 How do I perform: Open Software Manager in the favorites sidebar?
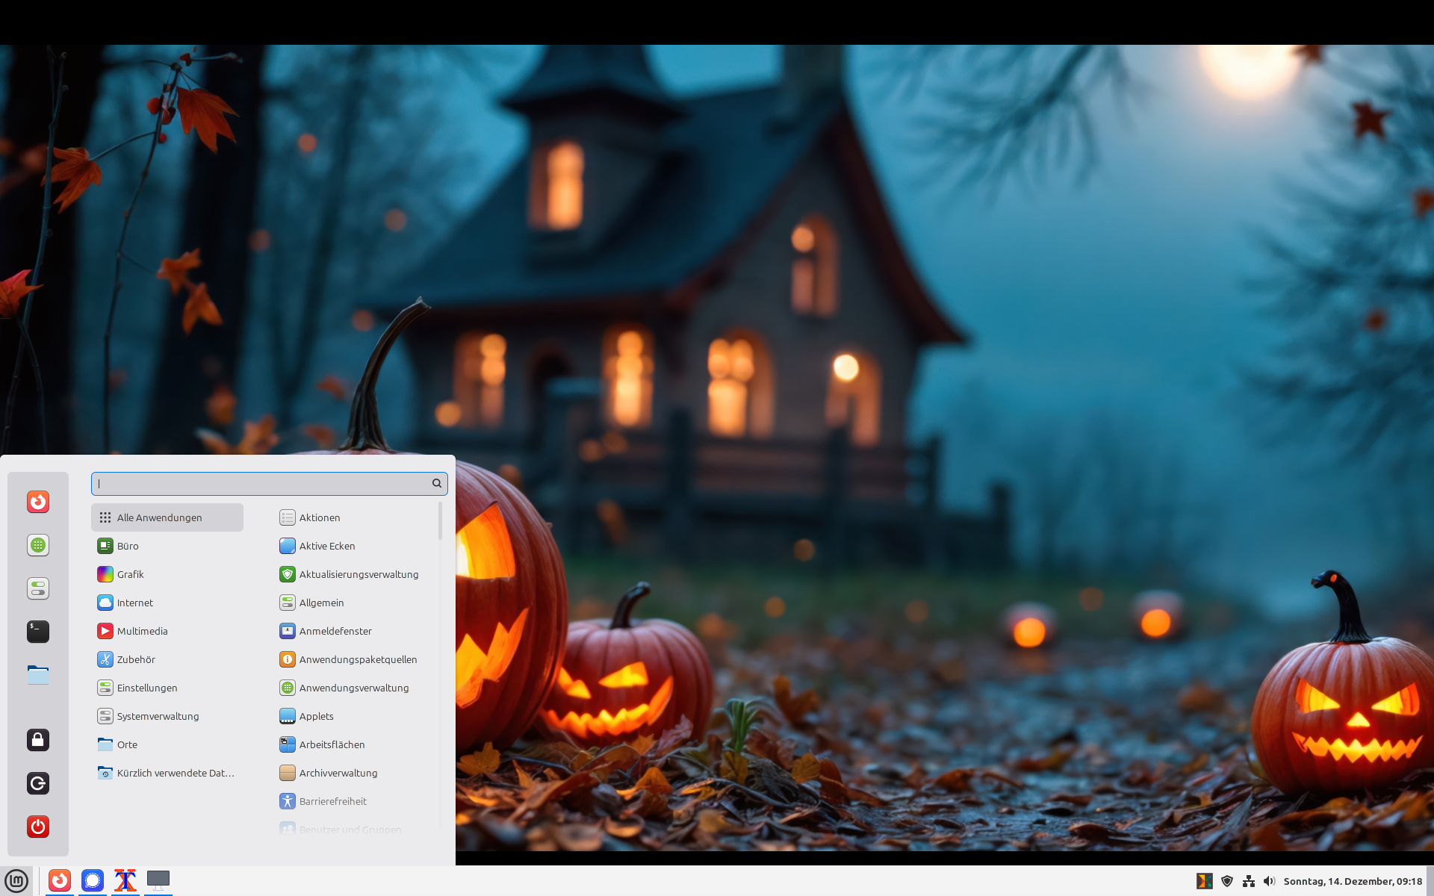[x=38, y=545]
